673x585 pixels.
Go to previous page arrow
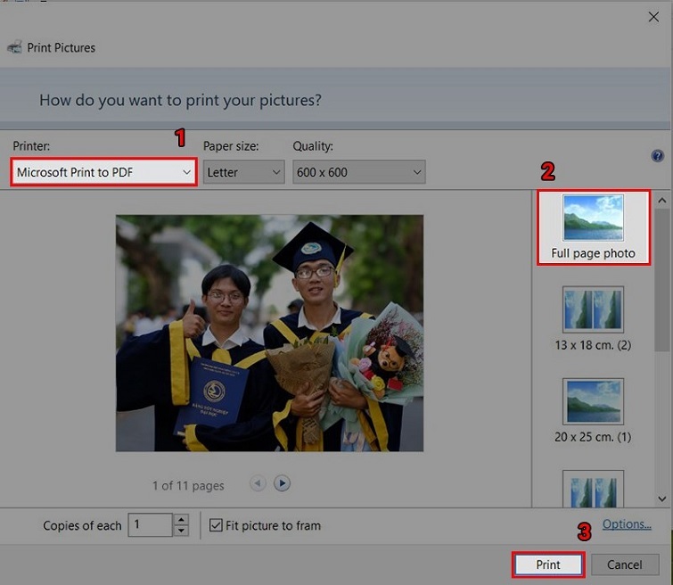click(259, 483)
